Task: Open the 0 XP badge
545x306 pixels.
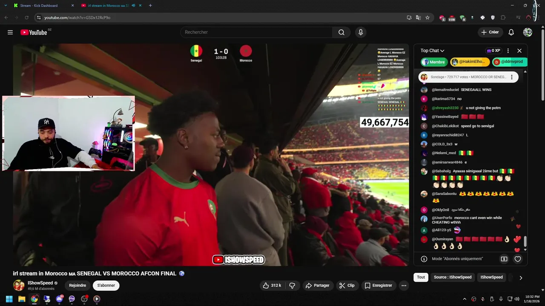Action: click(x=493, y=51)
